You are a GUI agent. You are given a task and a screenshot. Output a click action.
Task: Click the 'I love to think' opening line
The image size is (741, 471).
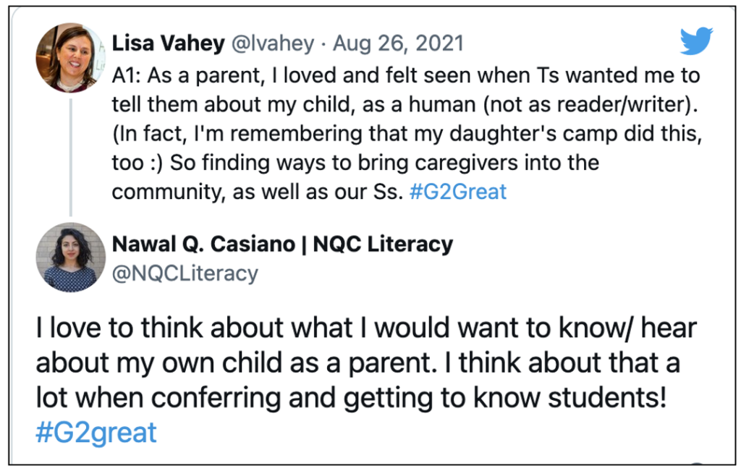pos(366,328)
